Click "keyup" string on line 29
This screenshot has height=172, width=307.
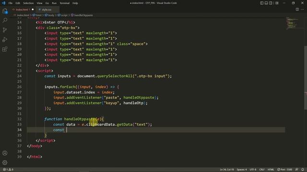(x=111, y=103)
